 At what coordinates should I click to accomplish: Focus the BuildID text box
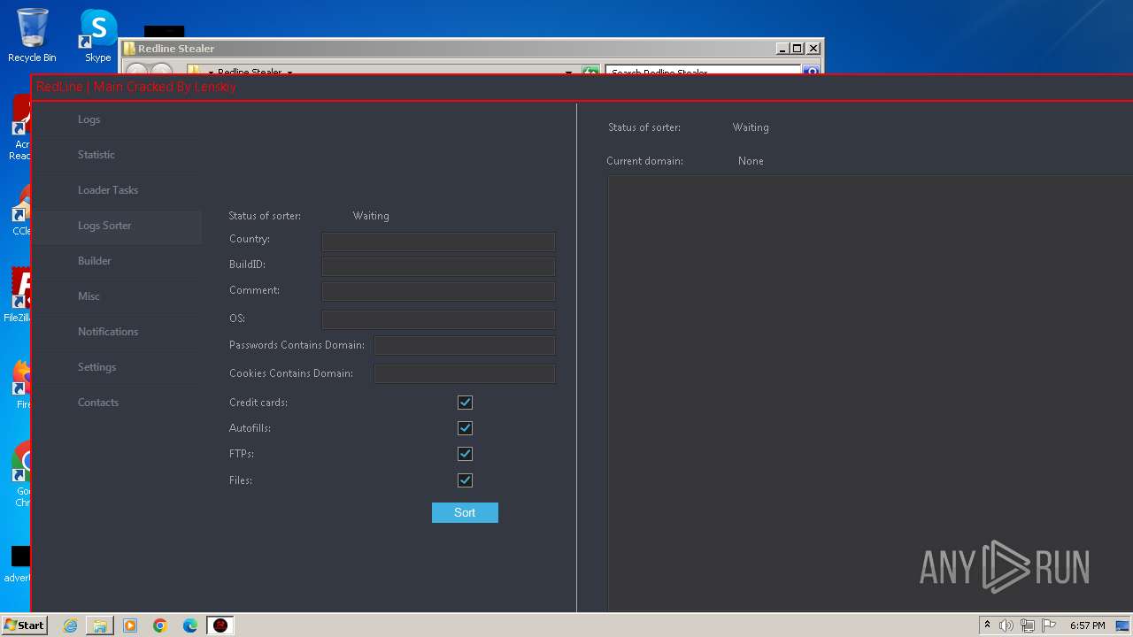pyautogui.click(x=438, y=266)
